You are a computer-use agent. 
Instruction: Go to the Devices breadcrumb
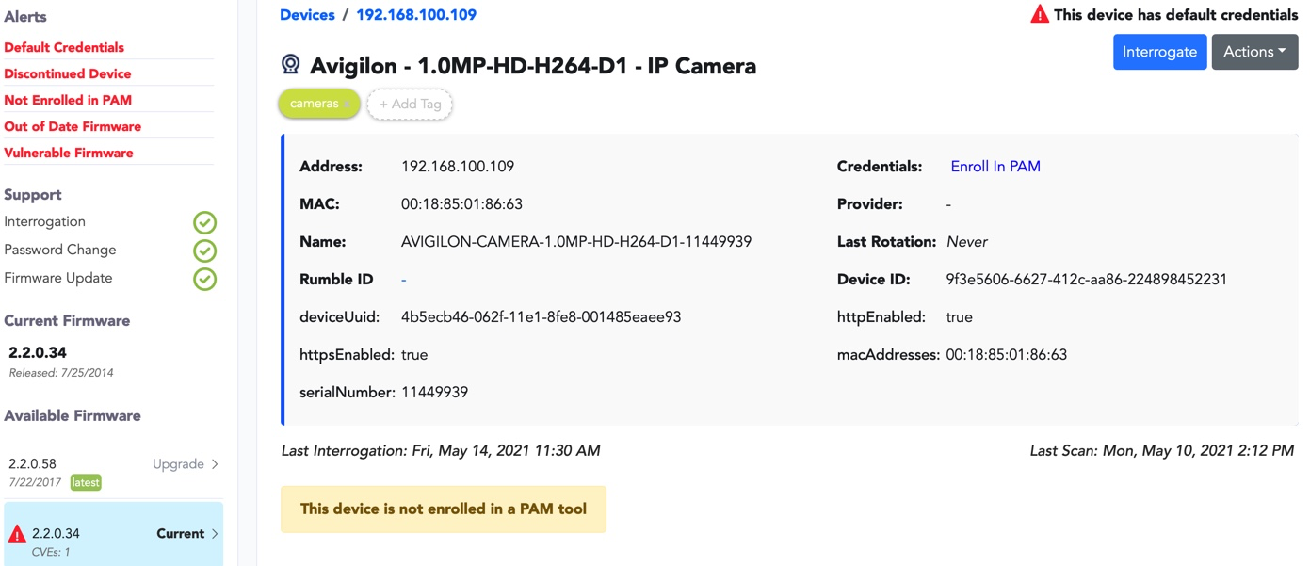pos(307,15)
